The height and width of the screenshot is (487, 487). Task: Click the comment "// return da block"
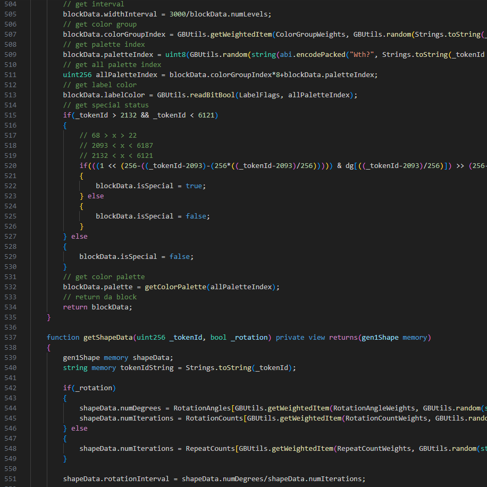pos(100,297)
